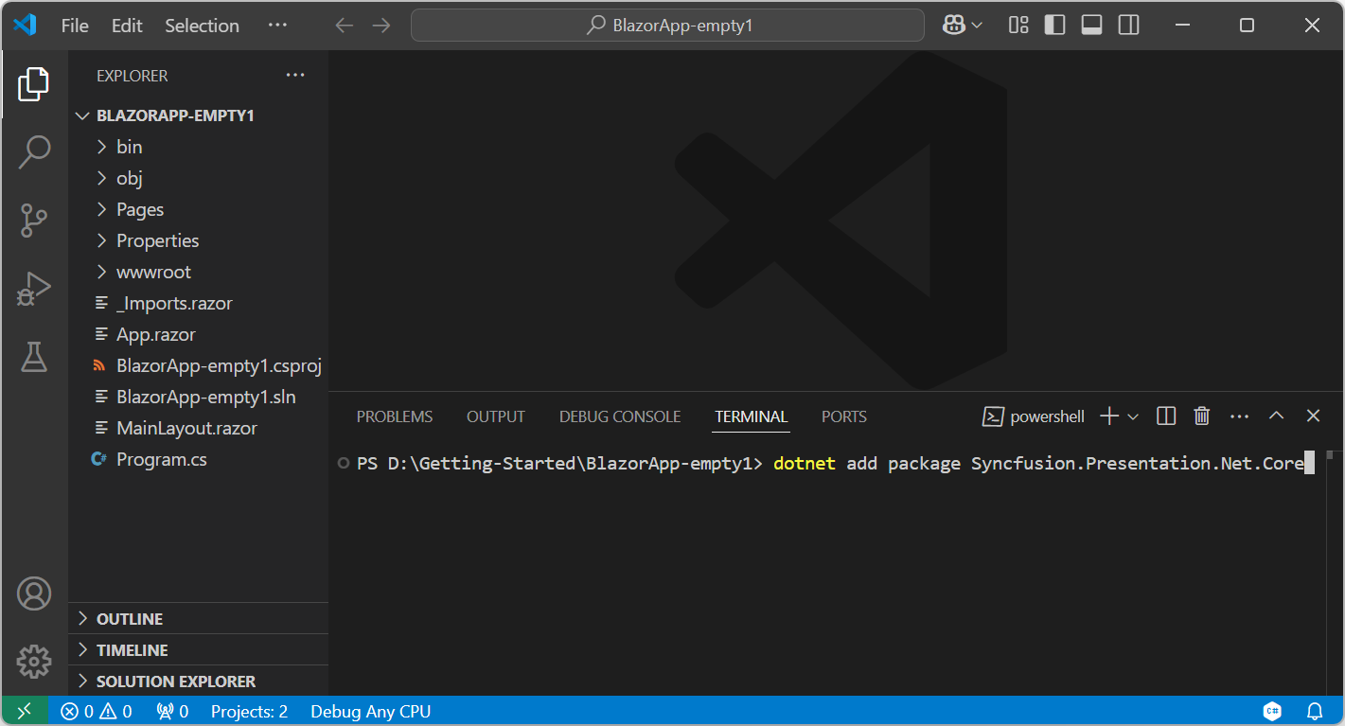Expand the OUTLINE section
1345x726 pixels.
pyautogui.click(x=199, y=619)
